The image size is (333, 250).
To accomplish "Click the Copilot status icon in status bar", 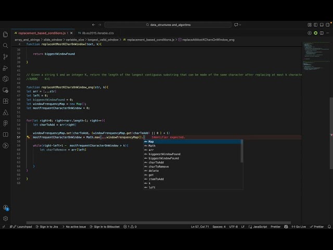I will tap(286, 227).
